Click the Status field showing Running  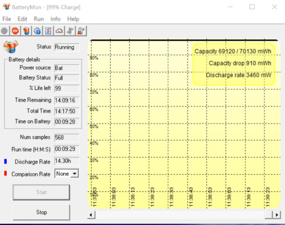pos(67,47)
